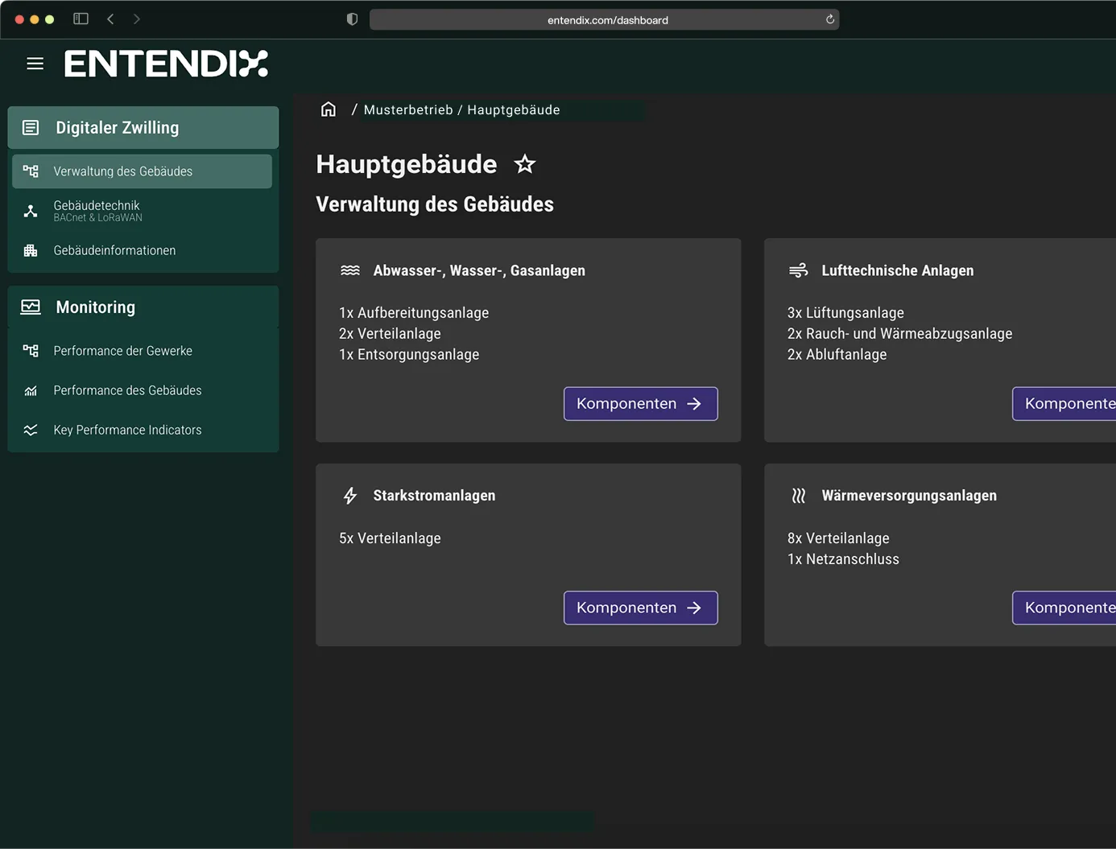Open Komponenten for Lufttechnische Anlagen
This screenshot has height=849, width=1116.
click(x=1064, y=404)
